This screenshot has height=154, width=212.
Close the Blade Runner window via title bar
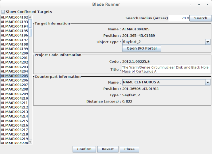(207, 5)
